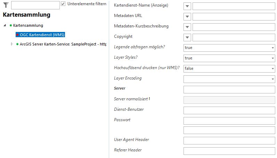Expand the ArcGIS Server Karten-Service node
Screen dimensions: 277x158
click(12, 44)
